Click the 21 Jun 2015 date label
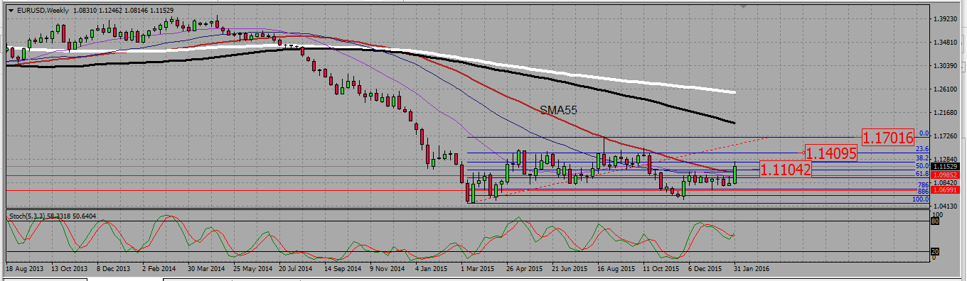This screenshot has height=281, width=967. pos(570,270)
